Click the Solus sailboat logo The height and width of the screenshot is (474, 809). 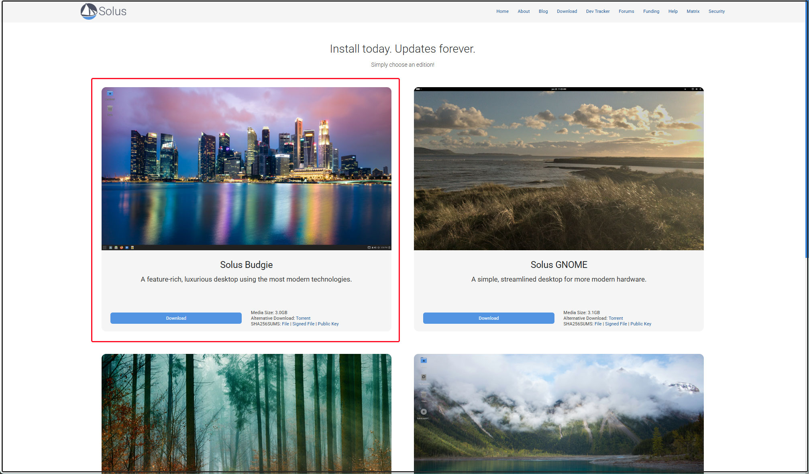pos(89,11)
